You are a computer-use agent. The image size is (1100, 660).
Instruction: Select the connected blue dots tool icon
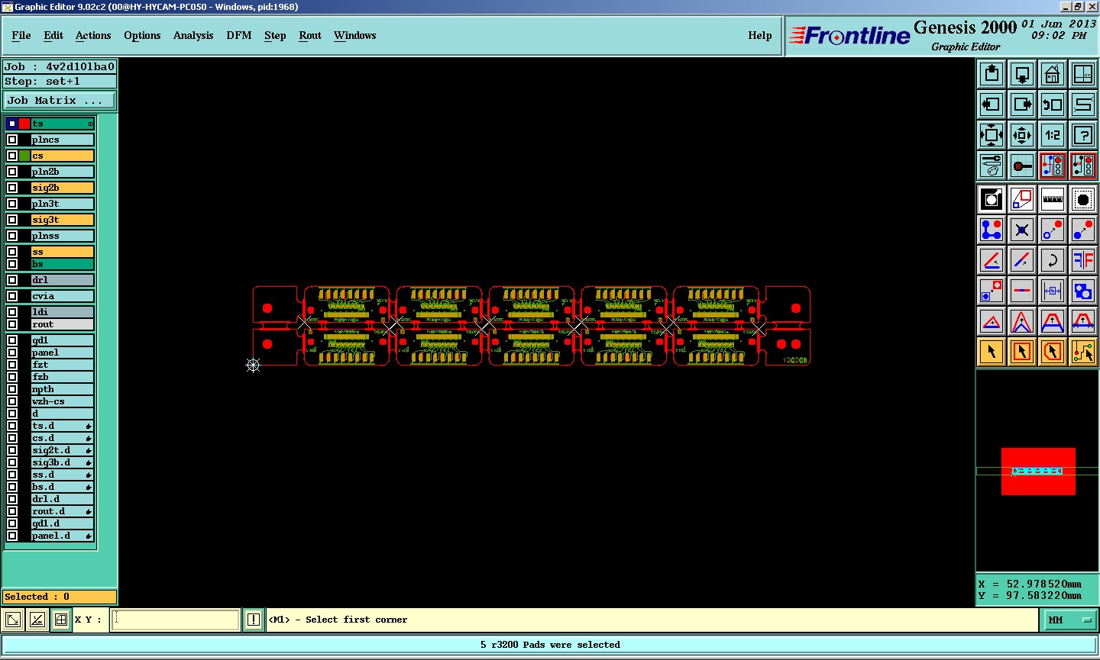click(992, 230)
